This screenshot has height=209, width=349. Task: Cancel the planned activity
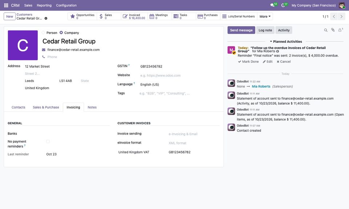(284, 62)
